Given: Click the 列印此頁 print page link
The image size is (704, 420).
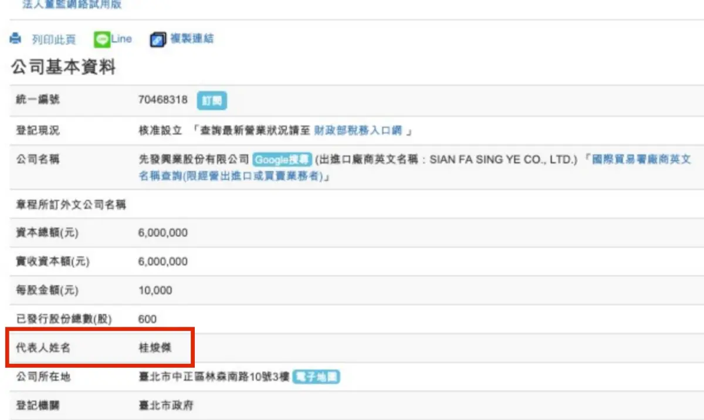Looking at the screenshot, I should coord(53,40).
